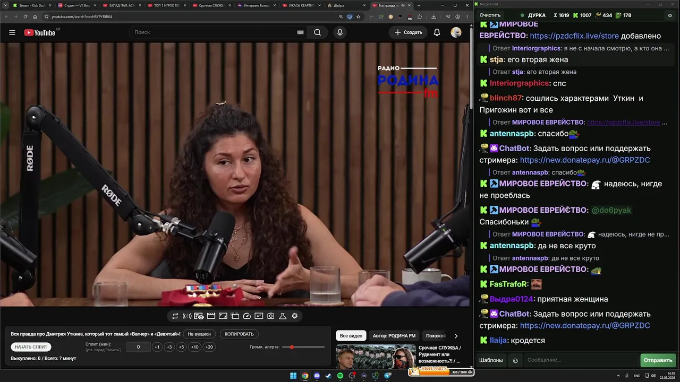
Task: Open the on-screen keyboard in the search box
Action: [300, 32]
